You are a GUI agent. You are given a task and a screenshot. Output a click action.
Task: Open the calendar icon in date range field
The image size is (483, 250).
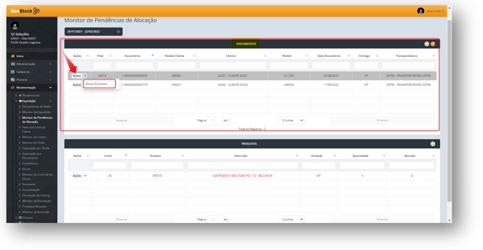[118, 32]
